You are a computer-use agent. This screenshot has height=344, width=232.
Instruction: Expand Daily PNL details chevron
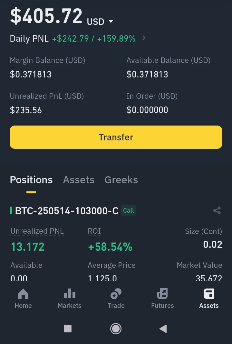pyautogui.click(x=144, y=38)
